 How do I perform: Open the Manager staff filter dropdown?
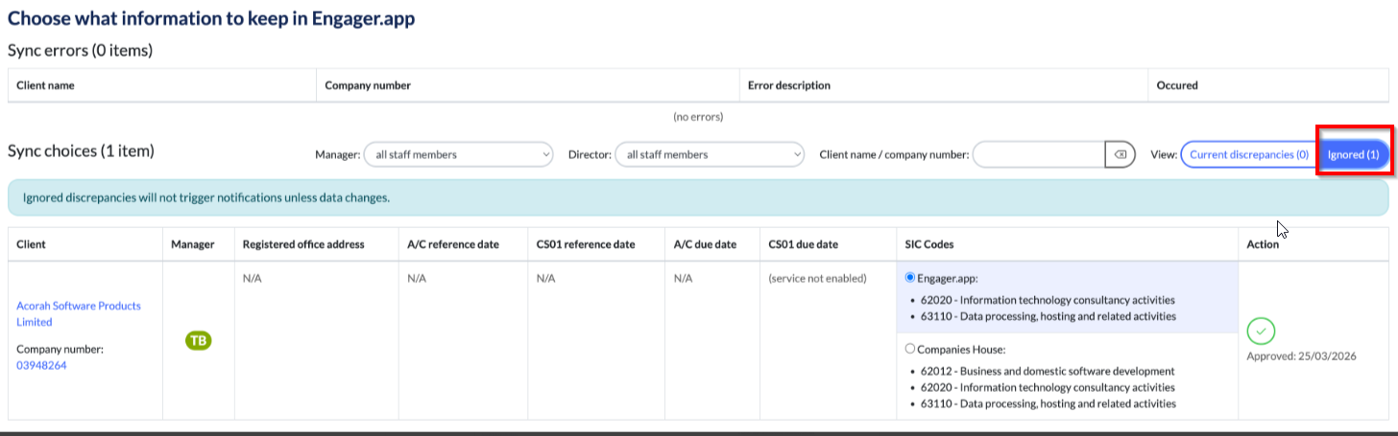458,154
